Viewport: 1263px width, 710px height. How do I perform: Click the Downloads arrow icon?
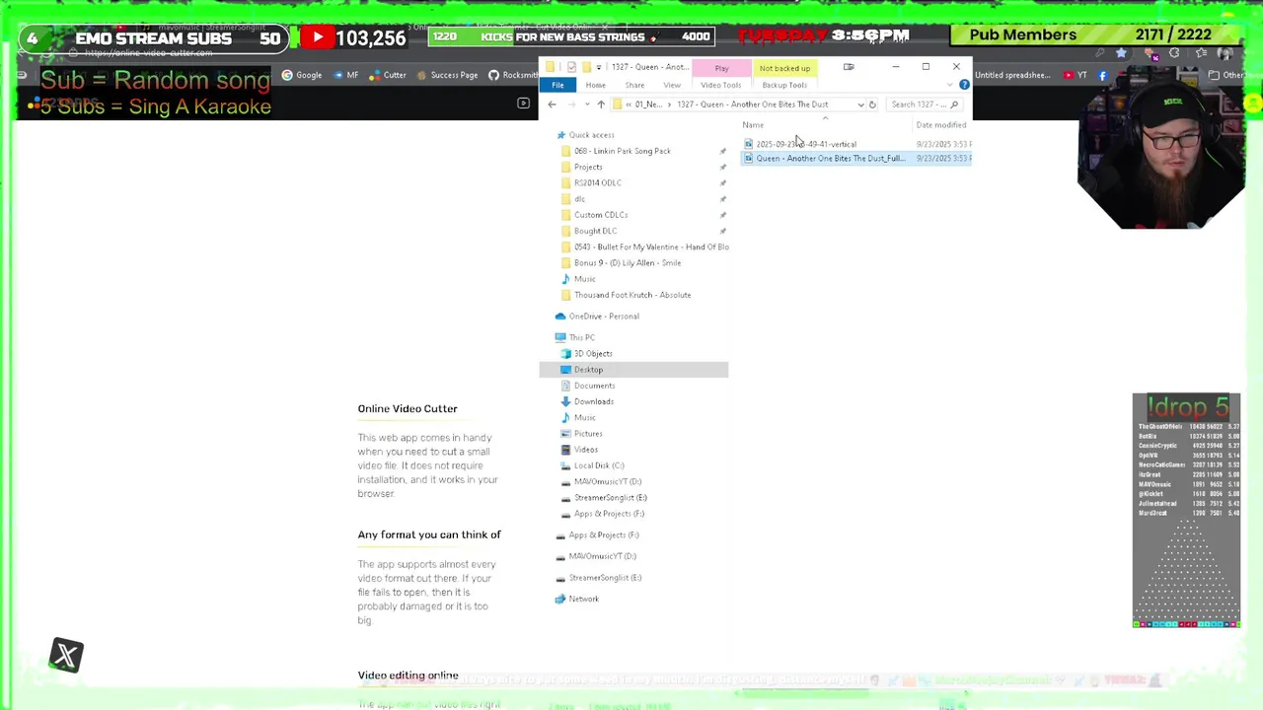(565, 401)
